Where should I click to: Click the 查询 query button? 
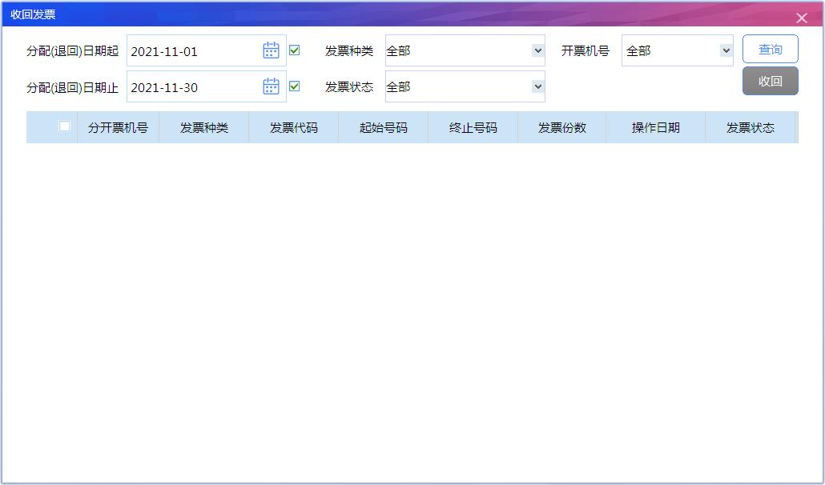click(x=770, y=49)
